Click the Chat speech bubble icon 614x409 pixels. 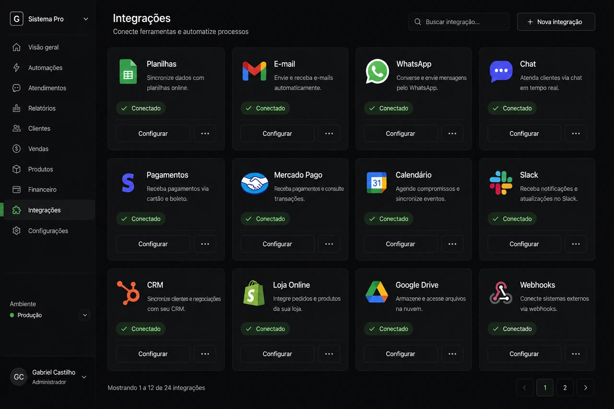point(501,71)
